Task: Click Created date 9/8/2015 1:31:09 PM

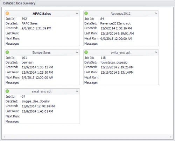Action: (36, 28)
